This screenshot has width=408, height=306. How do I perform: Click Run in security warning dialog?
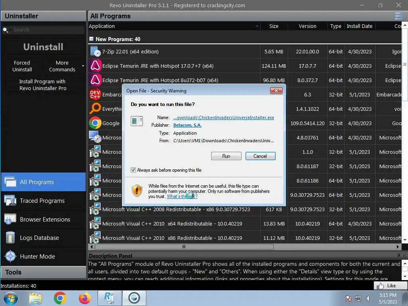[226, 156]
